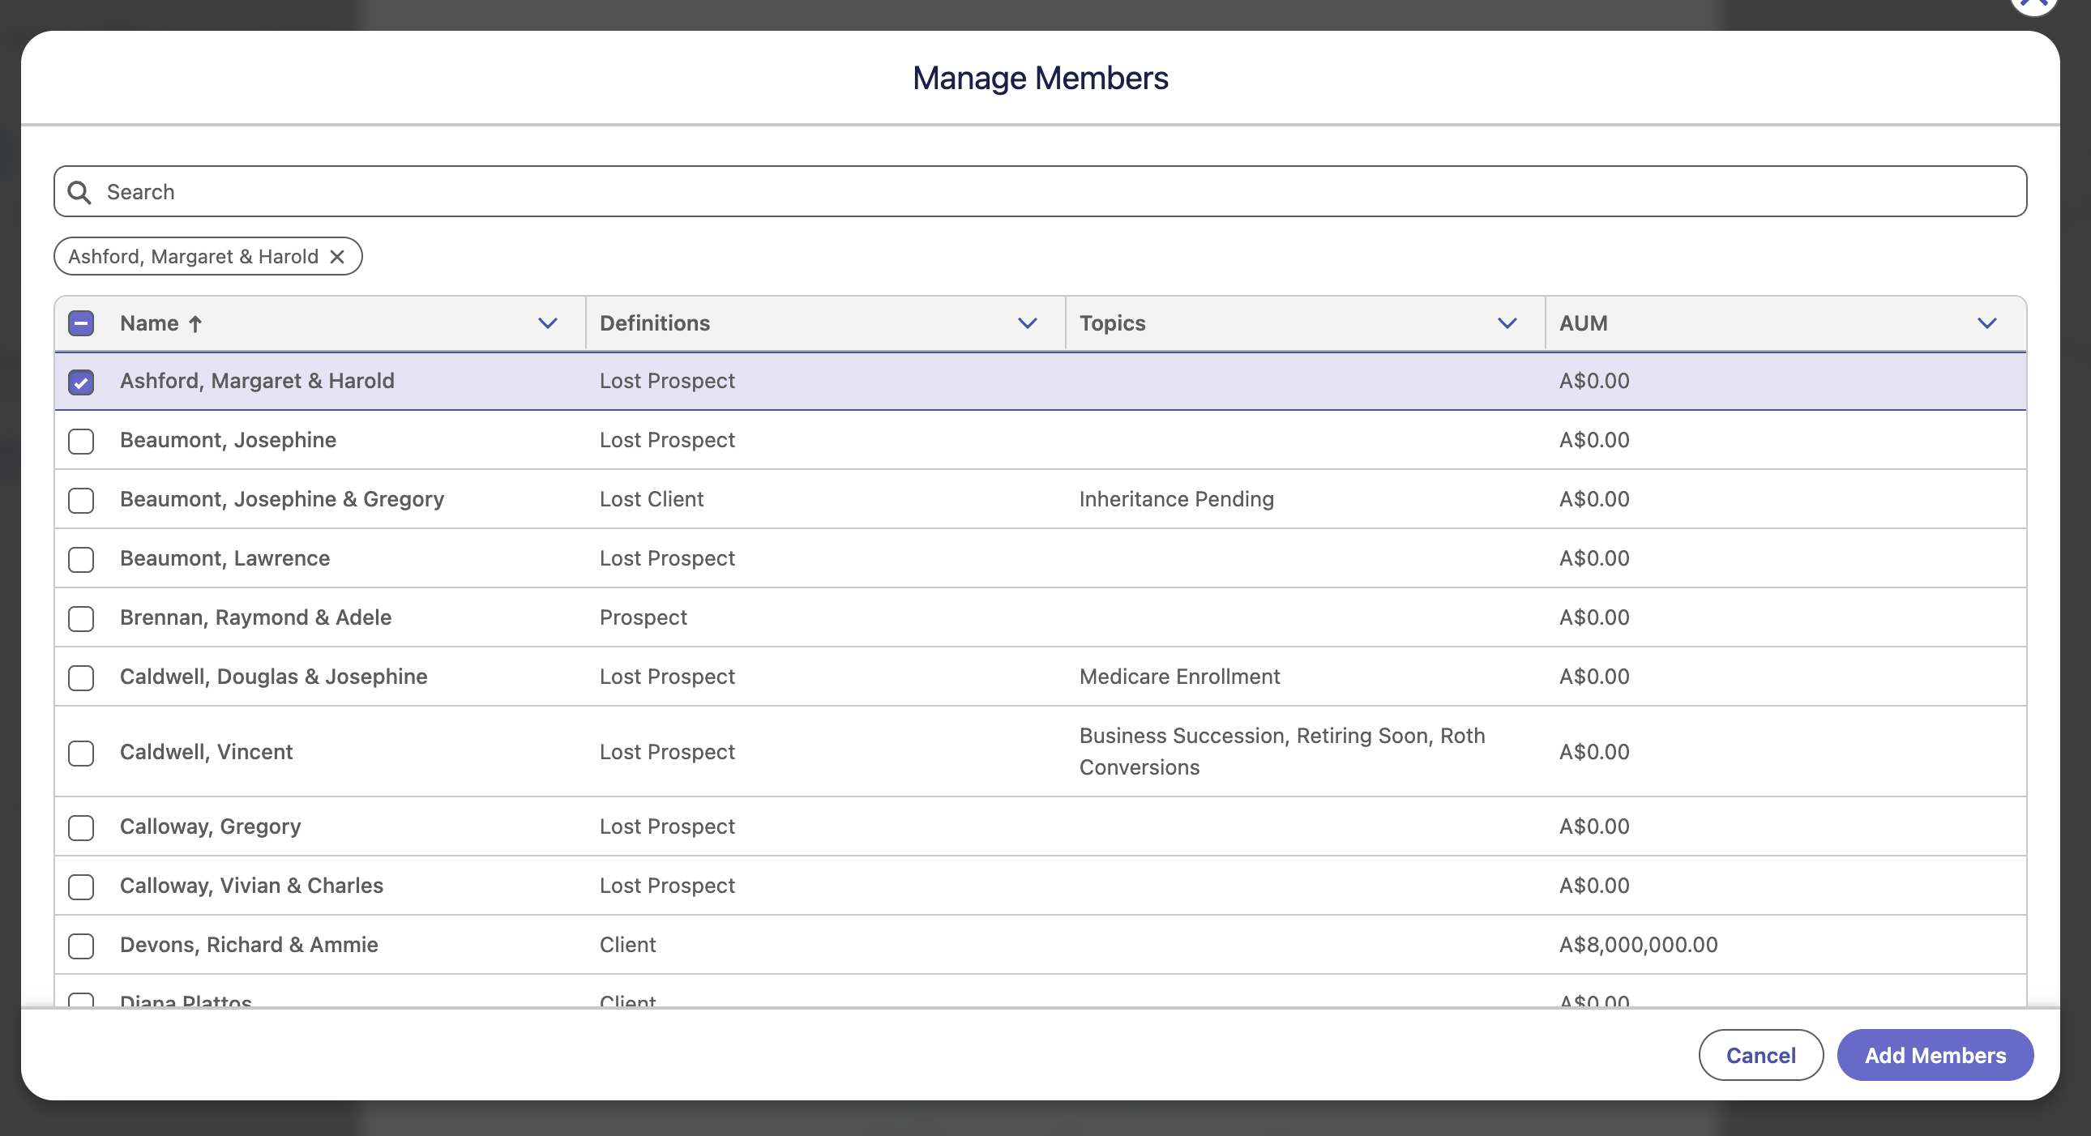The width and height of the screenshot is (2091, 1136).
Task: Tick the Brennan, Raymond & Adele checkbox
Action: click(x=81, y=619)
